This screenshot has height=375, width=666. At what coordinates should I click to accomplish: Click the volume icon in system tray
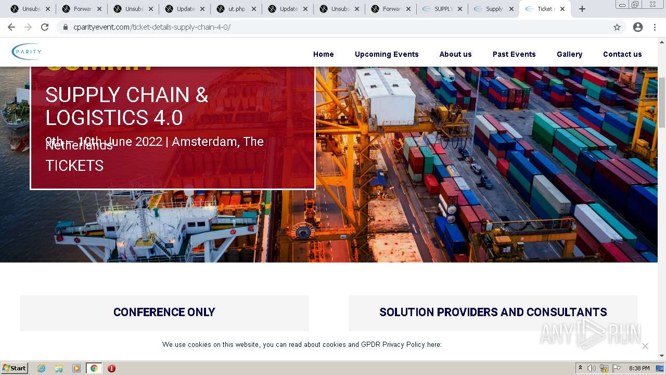point(592,368)
